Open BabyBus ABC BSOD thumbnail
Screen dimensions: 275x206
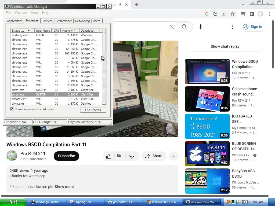pyautogui.click(x=207, y=181)
